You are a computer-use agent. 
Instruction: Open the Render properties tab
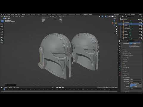coord(119,46)
